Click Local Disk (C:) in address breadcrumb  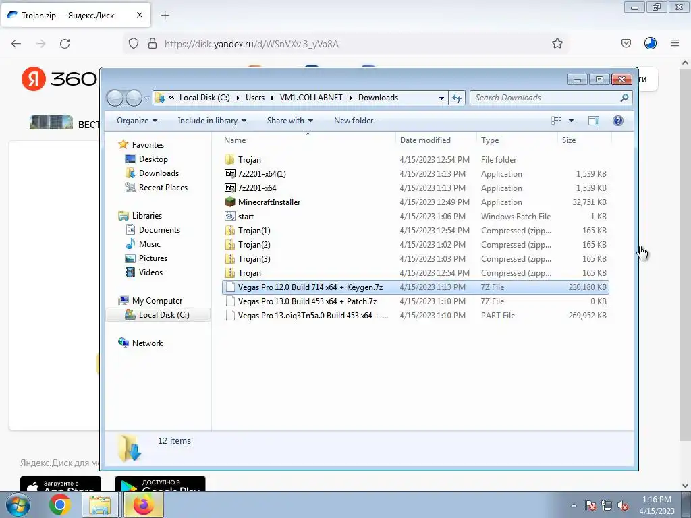pyautogui.click(x=204, y=98)
